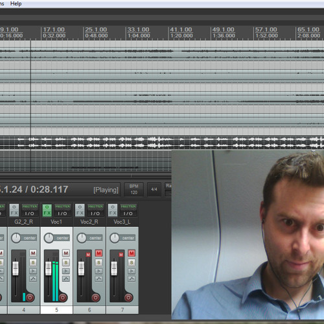The width and height of the screenshot is (324, 324).
Task: Click the "center" pan value on Voc3_L
Action: 128,238
